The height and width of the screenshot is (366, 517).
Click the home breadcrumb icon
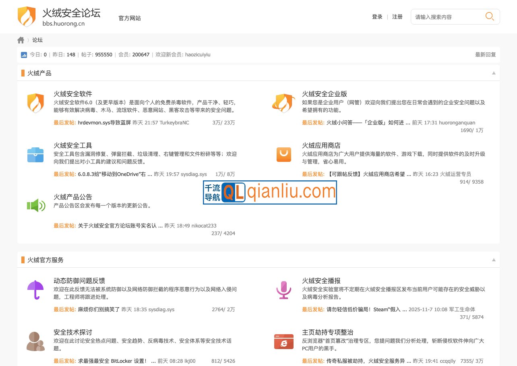coord(21,40)
